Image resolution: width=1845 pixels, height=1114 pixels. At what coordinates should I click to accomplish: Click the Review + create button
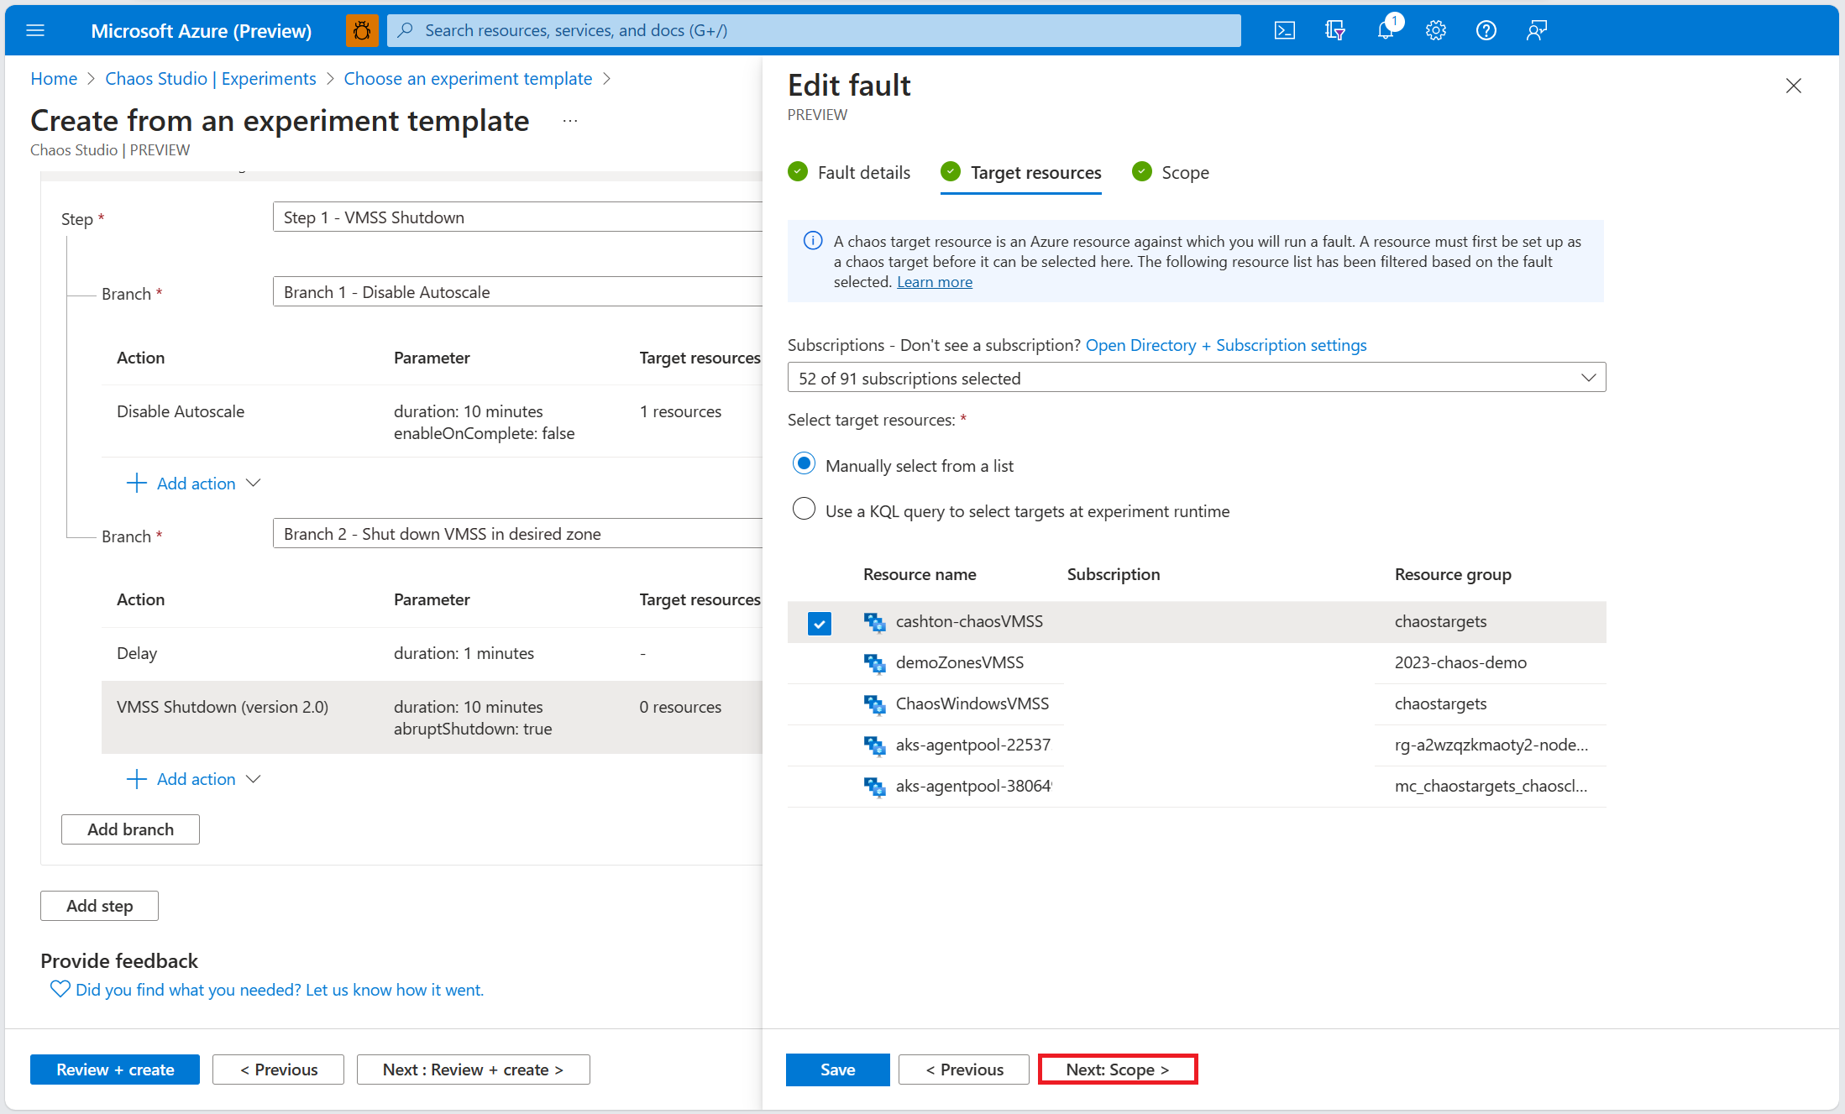click(x=114, y=1069)
